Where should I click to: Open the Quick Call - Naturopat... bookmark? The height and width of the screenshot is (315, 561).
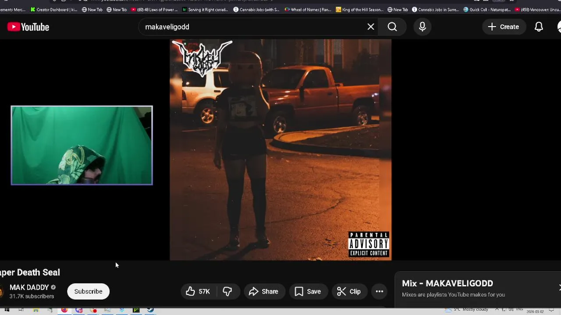(487, 10)
